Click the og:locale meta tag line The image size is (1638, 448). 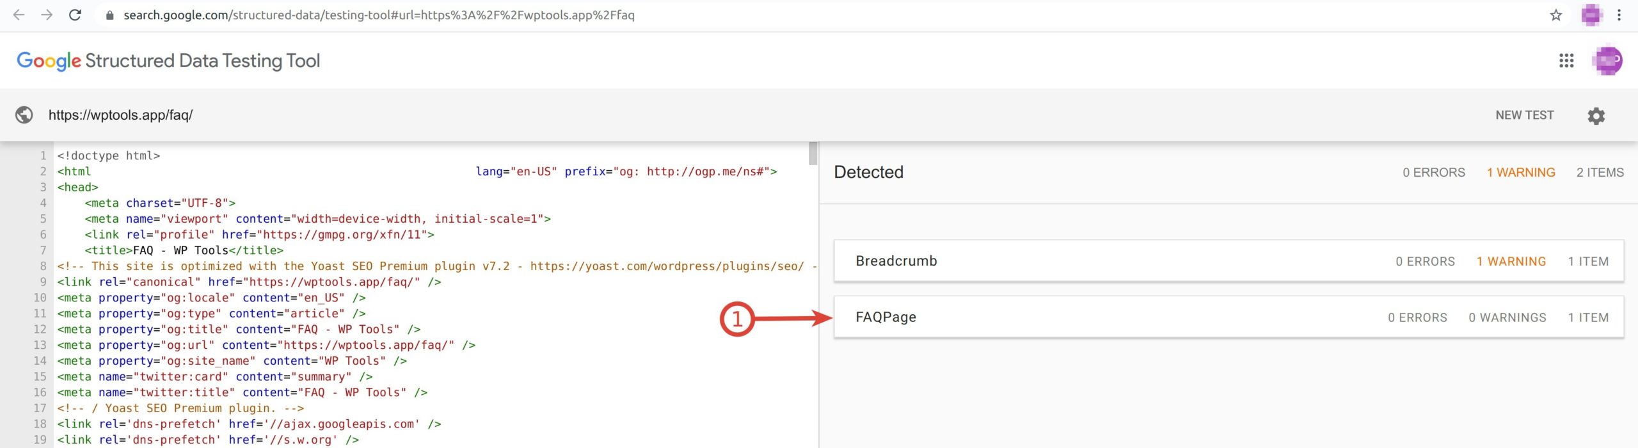[x=211, y=298]
